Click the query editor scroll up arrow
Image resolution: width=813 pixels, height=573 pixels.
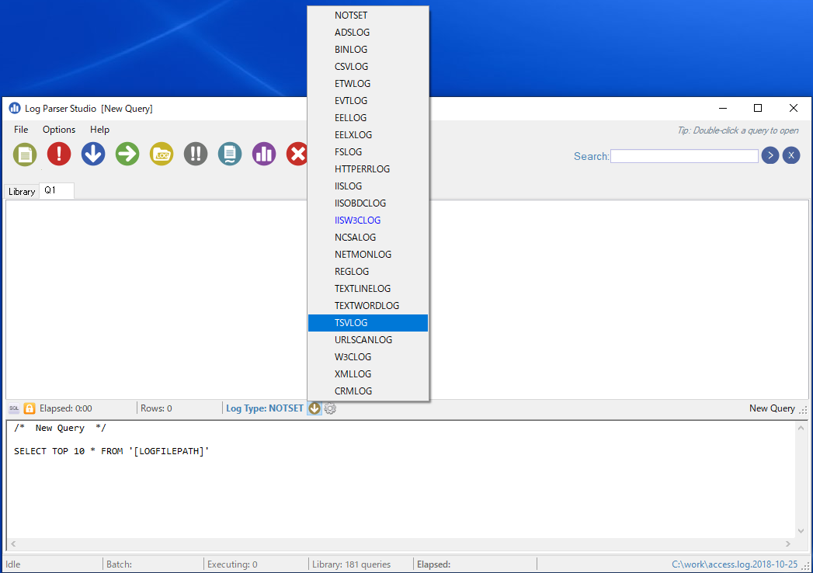click(x=801, y=428)
